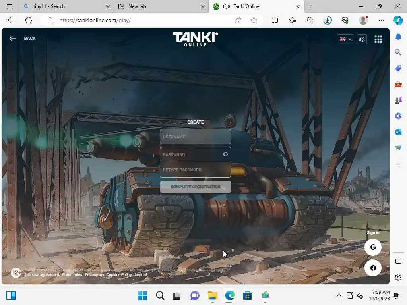
Task: Mute game sound with the speaker button
Action: pos(362,39)
